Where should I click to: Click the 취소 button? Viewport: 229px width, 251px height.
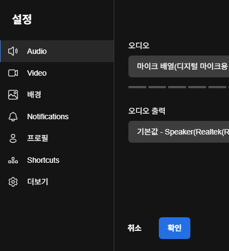pos(134,228)
